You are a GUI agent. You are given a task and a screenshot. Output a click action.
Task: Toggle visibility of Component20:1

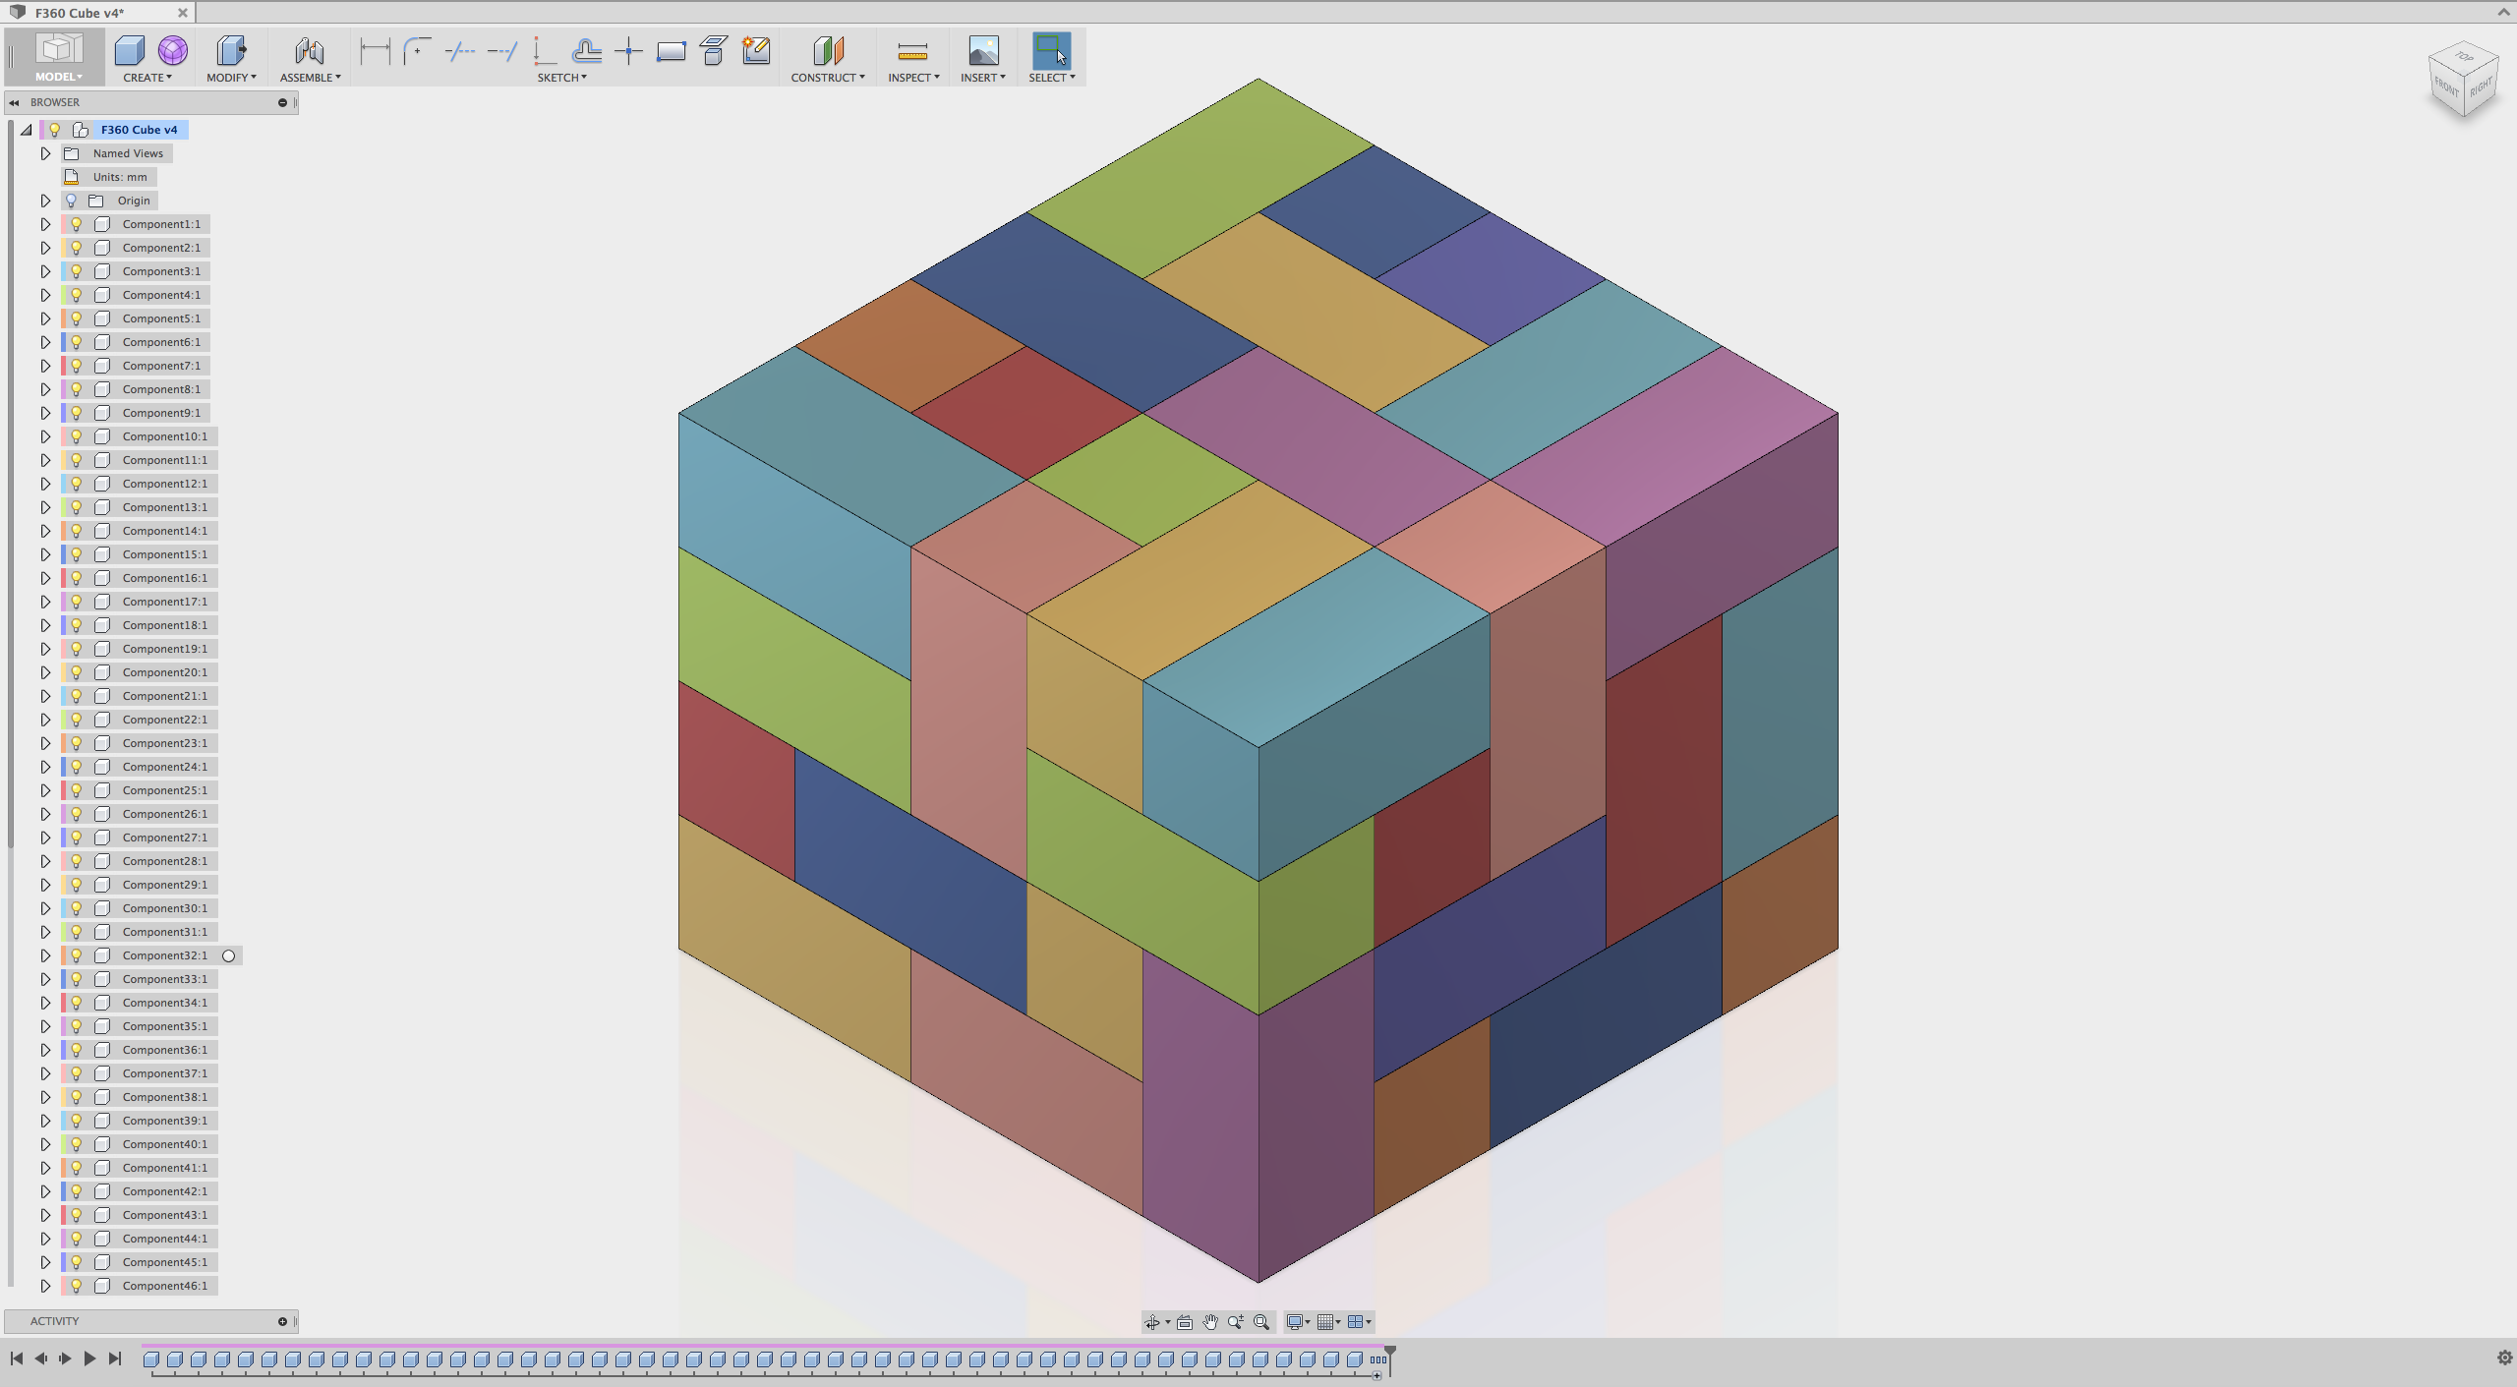[77, 672]
